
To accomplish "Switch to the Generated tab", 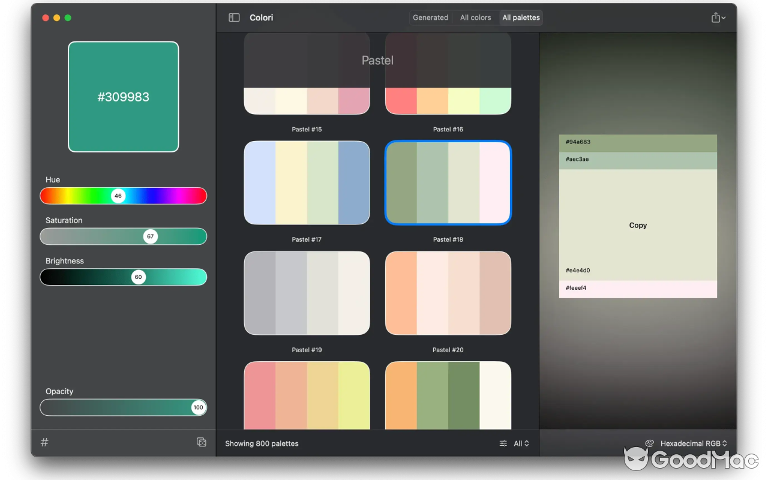I will (x=430, y=17).
